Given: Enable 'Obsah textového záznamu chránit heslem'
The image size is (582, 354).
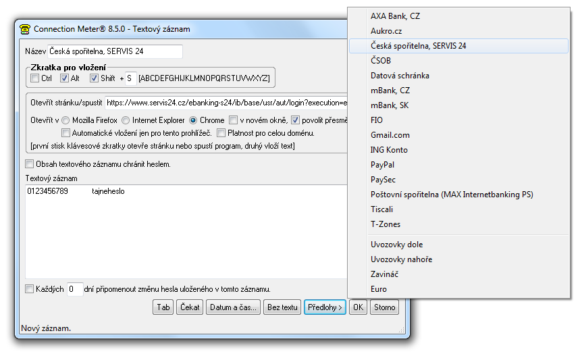Looking at the screenshot, I should (29, 163).
